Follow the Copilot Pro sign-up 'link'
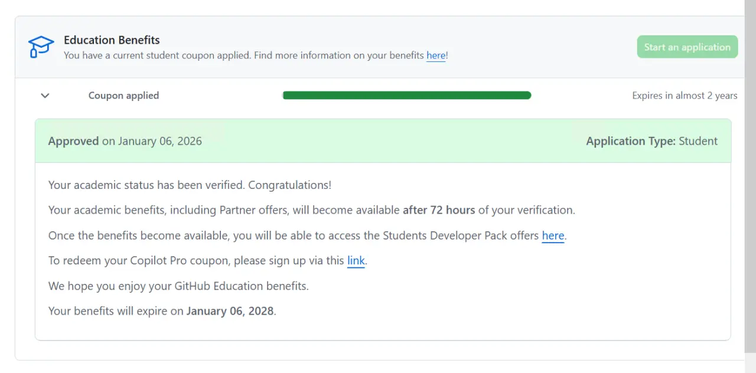The image size is (756, 373). (x=356, y=260)
